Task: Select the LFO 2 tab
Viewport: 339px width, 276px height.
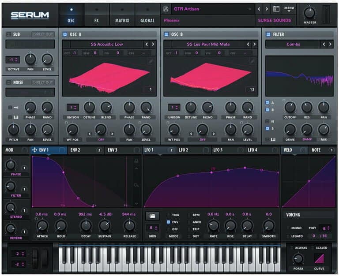Action: [x=194, y=150]
